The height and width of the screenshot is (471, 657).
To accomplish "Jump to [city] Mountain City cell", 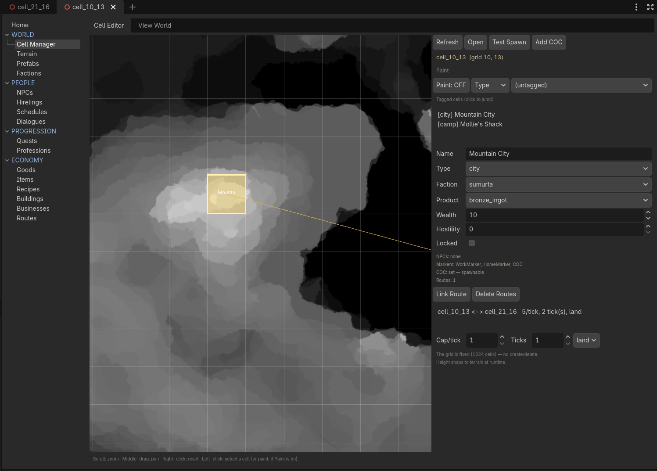I will tap(466, 115).
